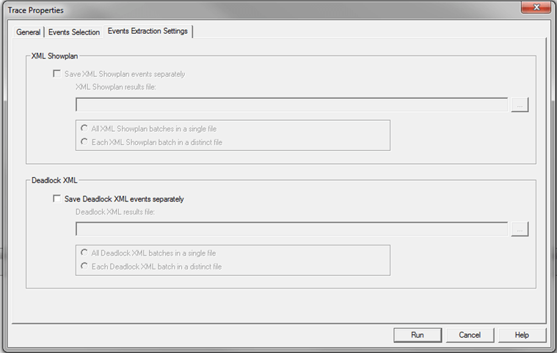Browse for XML Showplan results file
The height and width of the screenshot is (353, 557).
(x=520, y=105)
